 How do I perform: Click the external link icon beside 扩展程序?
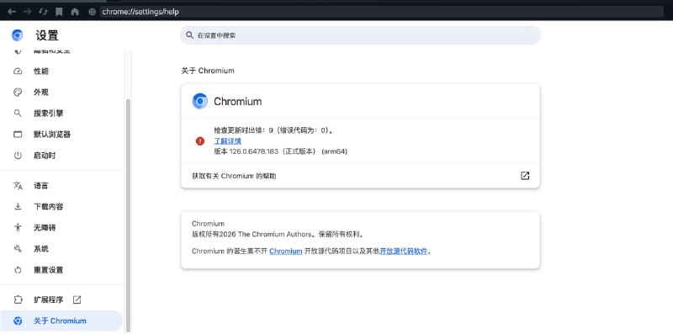click(x=77, y=300)
